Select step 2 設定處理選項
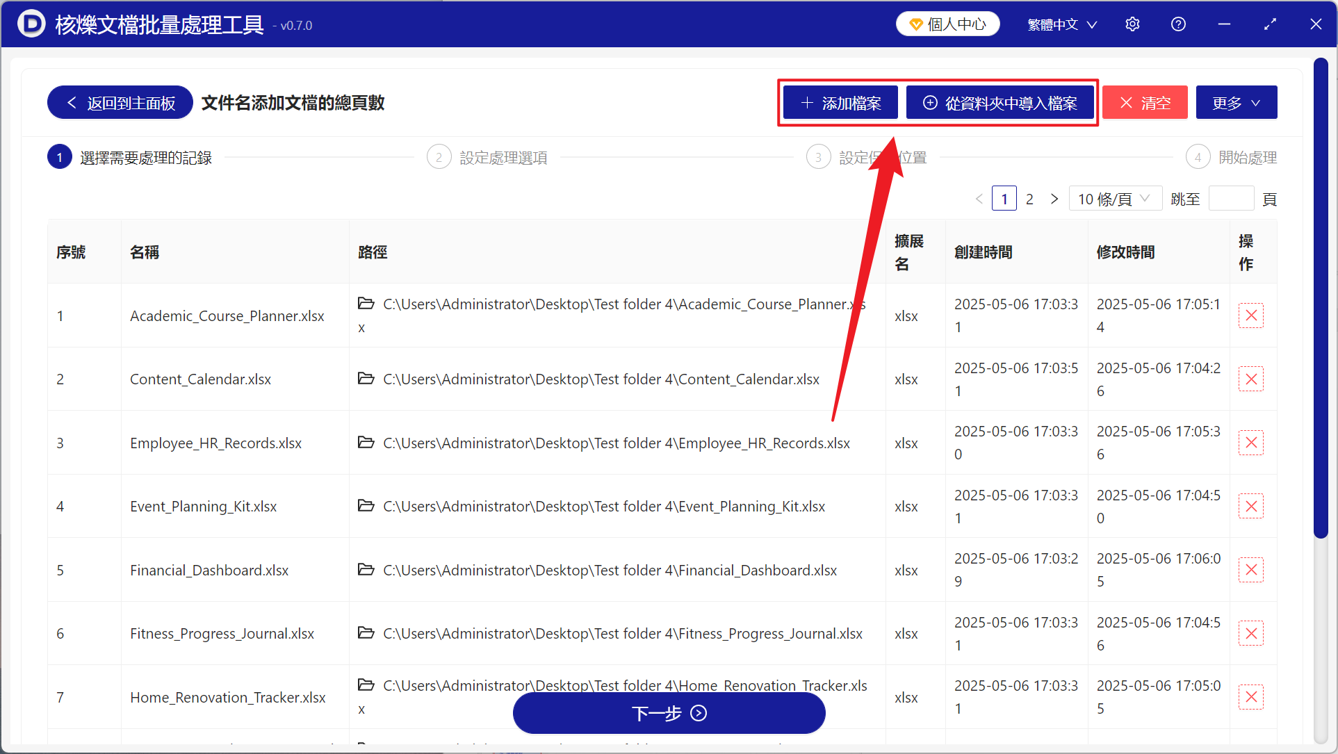 487,158
